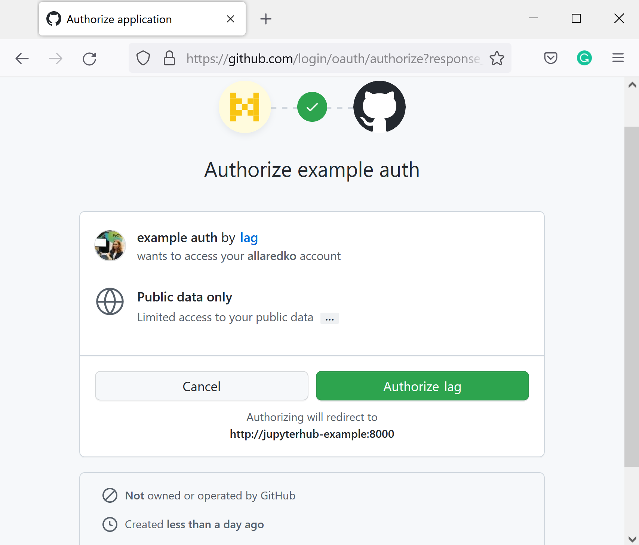Click the clock icon beside Created less than a day

(x=110, y=524)
